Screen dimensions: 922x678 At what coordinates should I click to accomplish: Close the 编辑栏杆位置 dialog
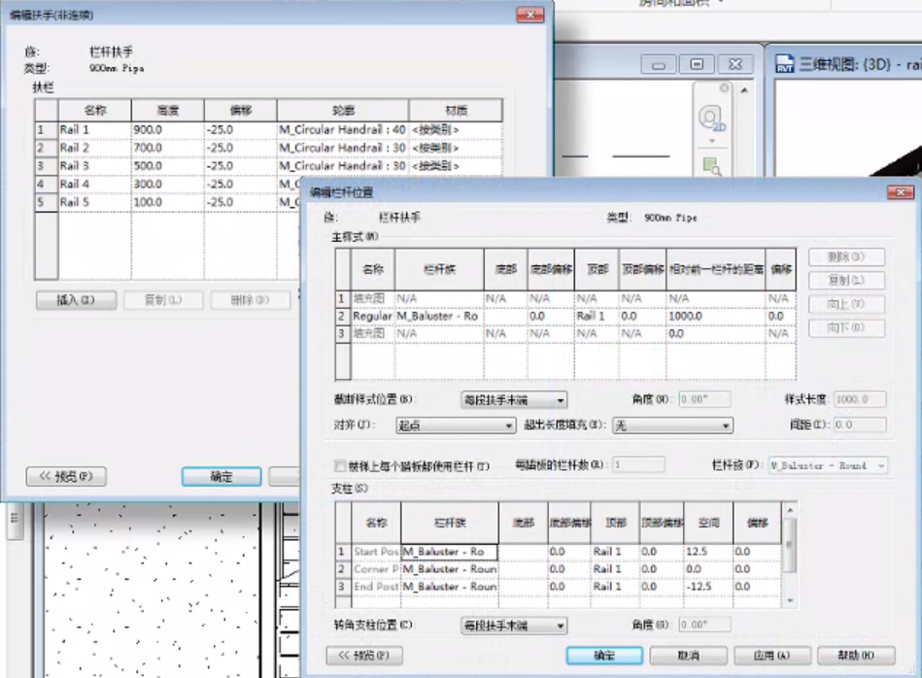point(901,191)
